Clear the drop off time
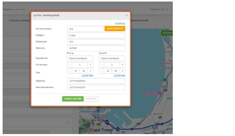Viewport: 235px width, 136px height. 119,76
